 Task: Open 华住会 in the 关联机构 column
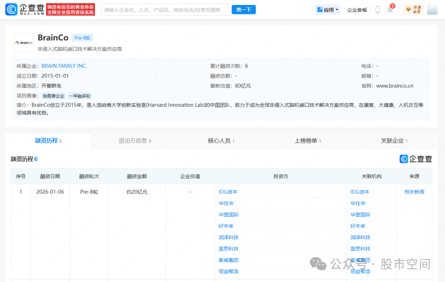(358, 203)
